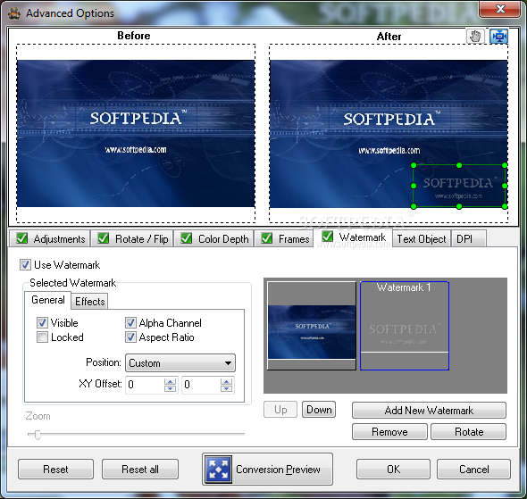Decrease the Y offset with down arrow
527x499 pixels.
[226, 388]
